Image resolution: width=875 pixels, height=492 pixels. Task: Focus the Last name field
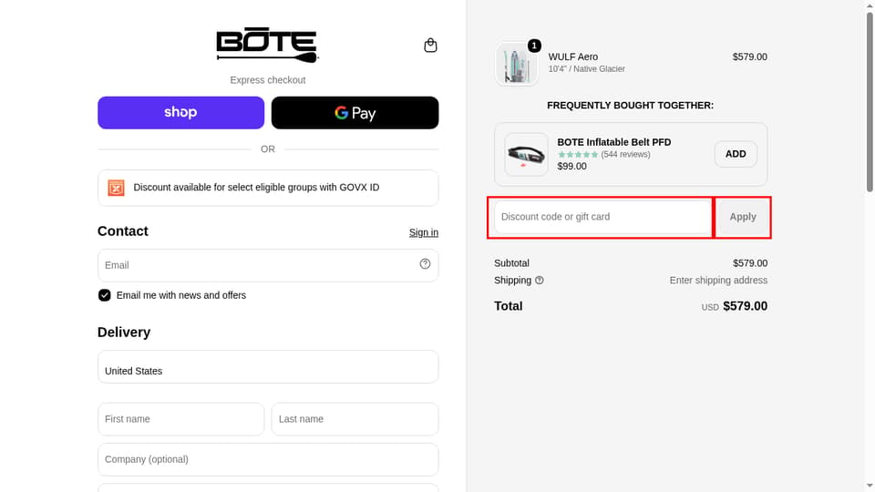click(355, 419)
